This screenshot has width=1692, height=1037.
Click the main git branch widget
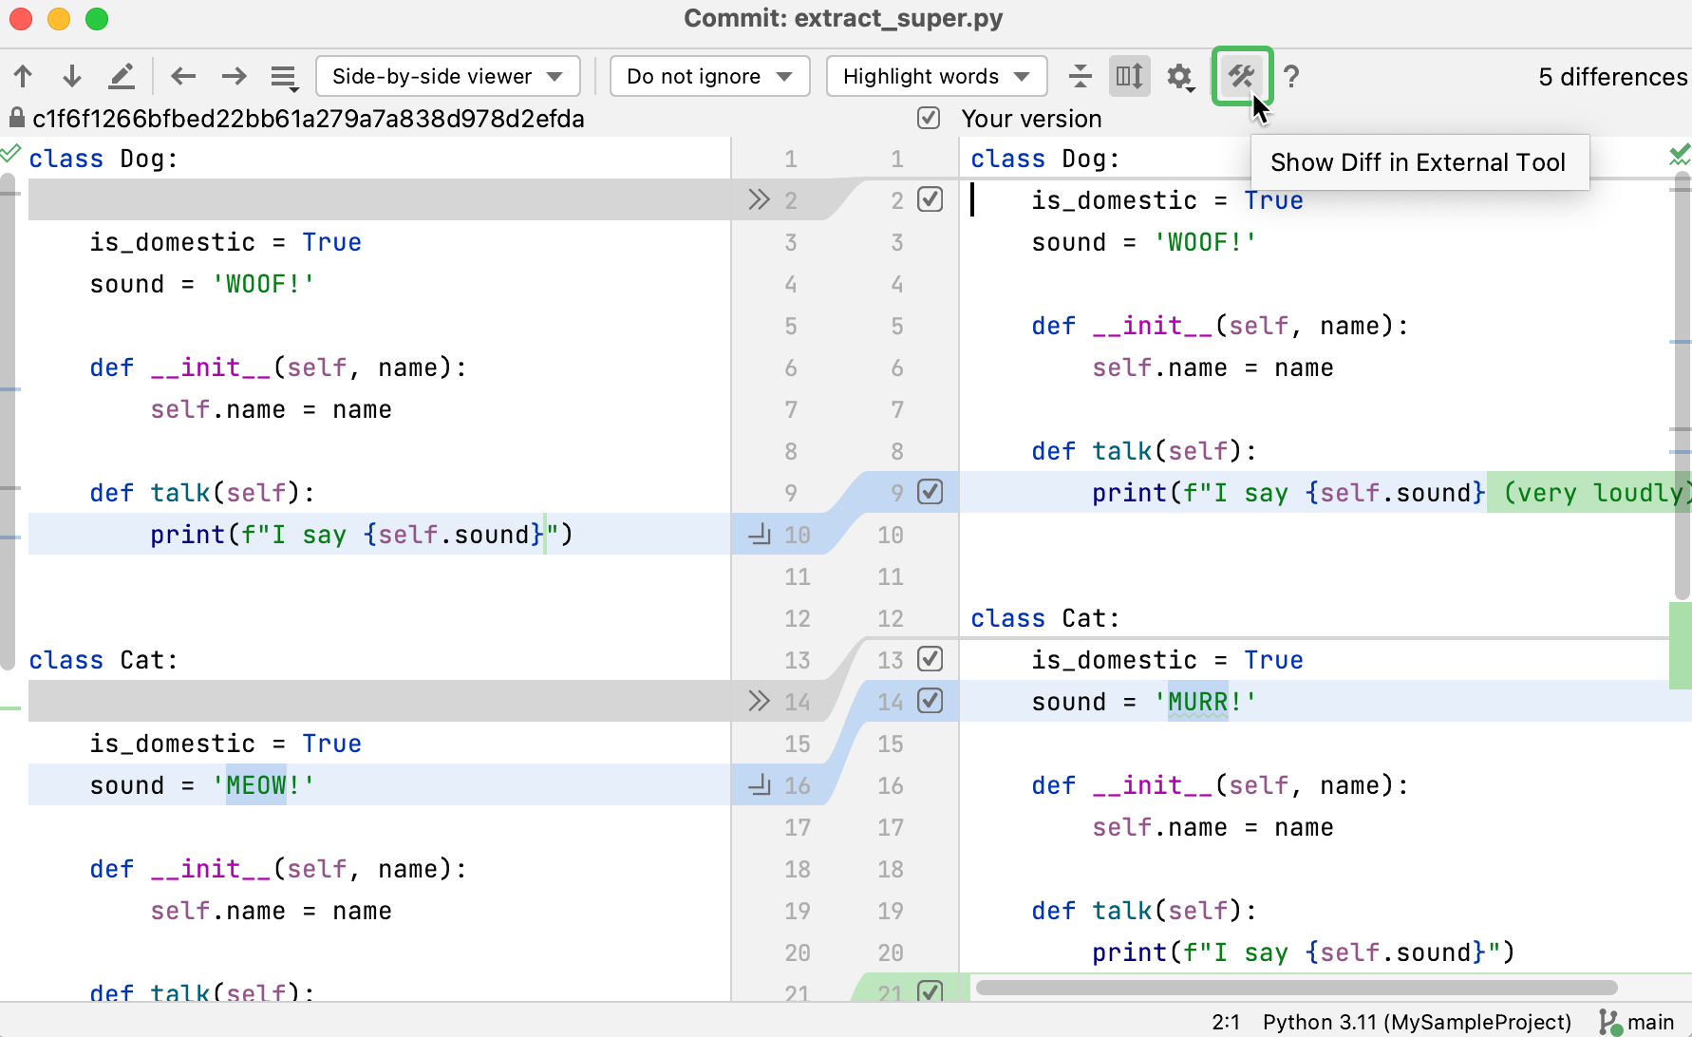click(1638, 1022)
